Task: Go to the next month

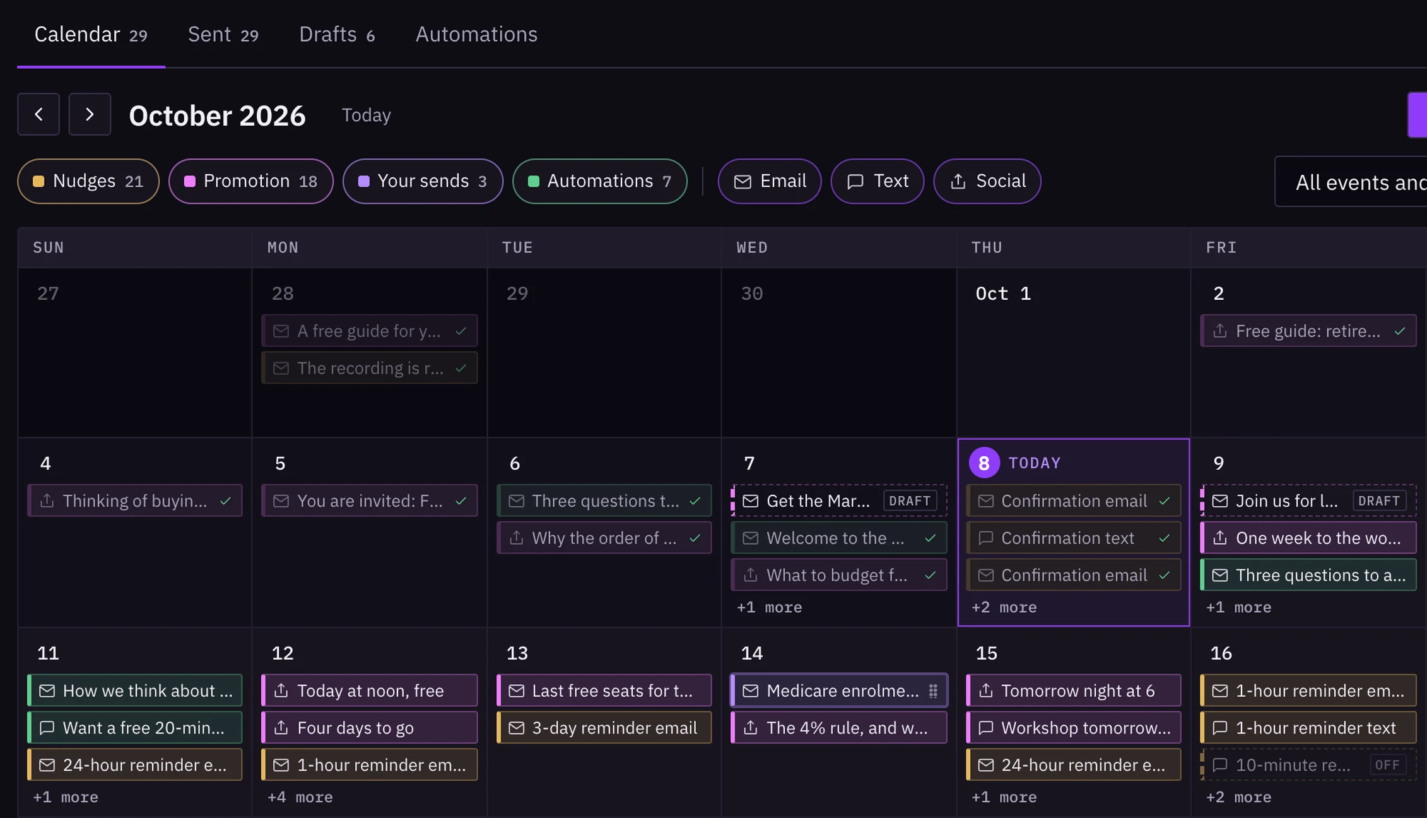Action: click(x=90, y=114)
